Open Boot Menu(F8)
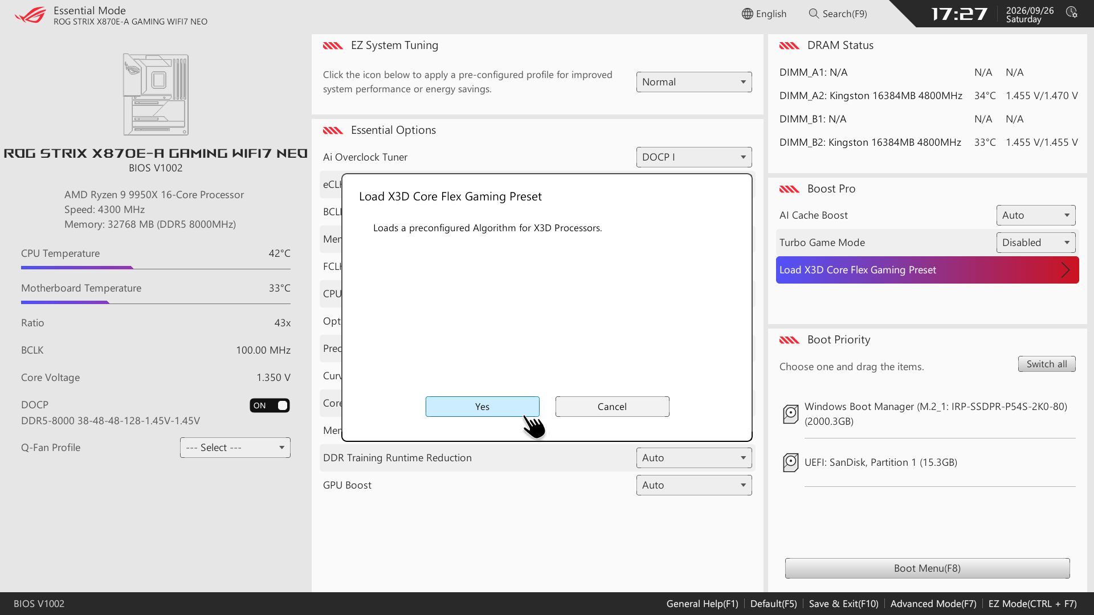Viewport: 1094px width, 615px height. [927, 568]
